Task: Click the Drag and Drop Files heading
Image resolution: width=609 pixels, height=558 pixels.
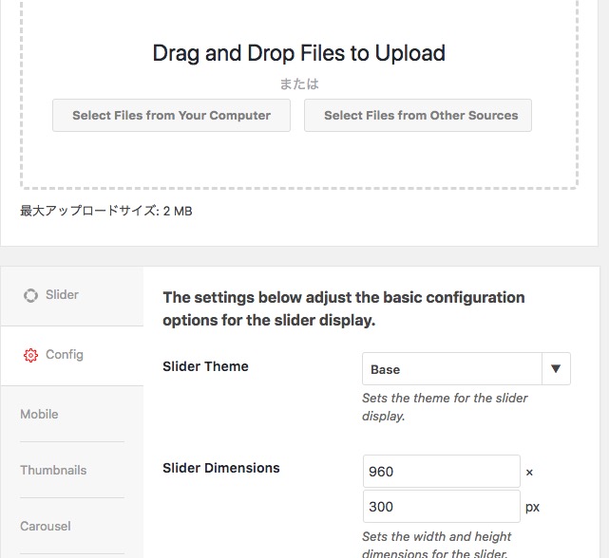Action: pyautogui.click(x=299, y=53)
